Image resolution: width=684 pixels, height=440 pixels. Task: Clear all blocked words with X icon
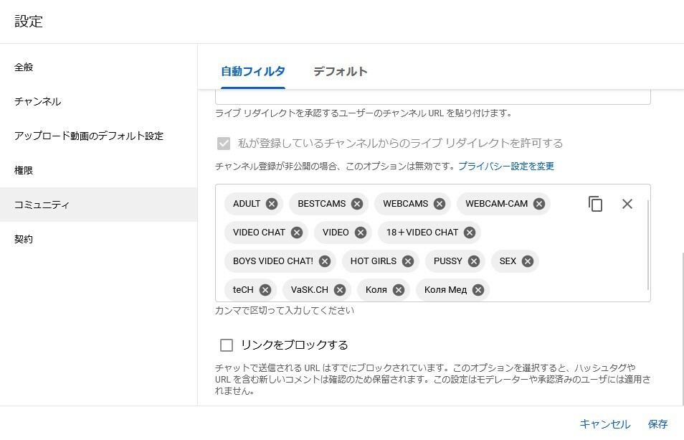pos(627,204)
